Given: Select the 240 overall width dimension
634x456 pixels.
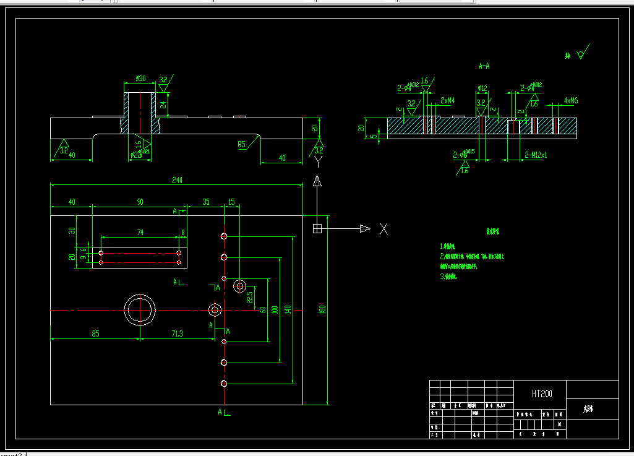Looking at the screenshot, I should click(177, 180).
